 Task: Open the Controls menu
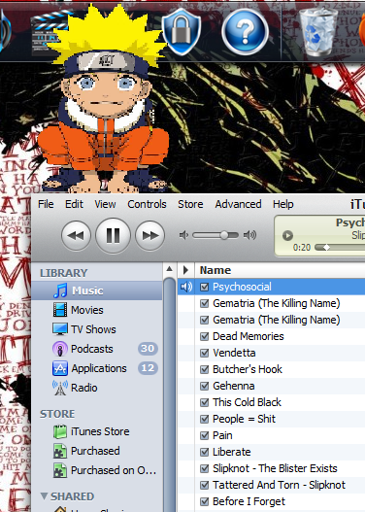[147, 204]
